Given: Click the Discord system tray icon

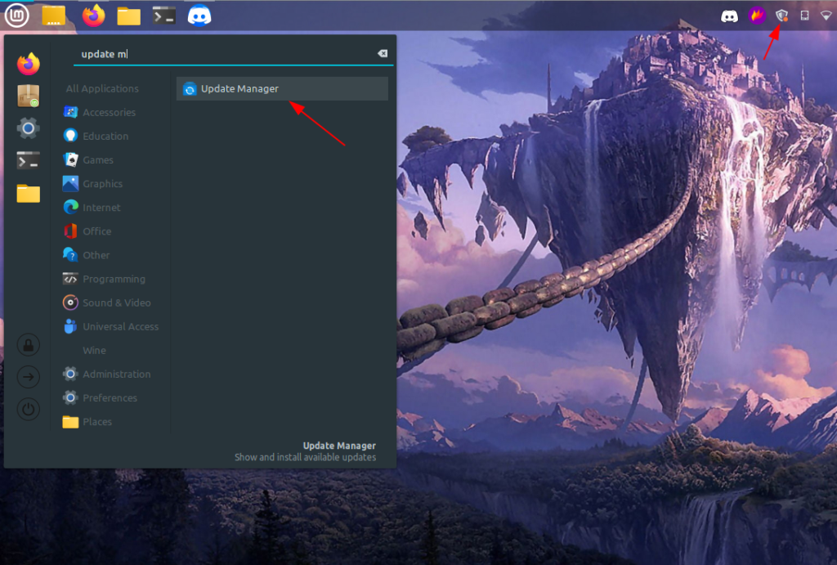Looking at the screenshot, I should [x=729, y=16].
